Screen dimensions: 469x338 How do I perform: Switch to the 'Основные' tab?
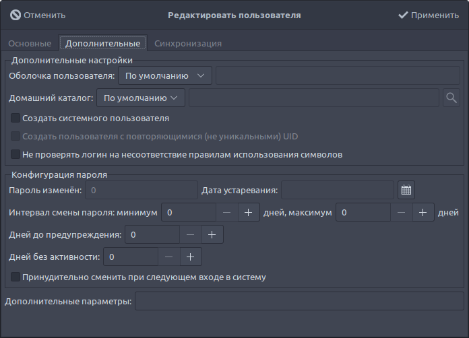[x=30, y=44]
